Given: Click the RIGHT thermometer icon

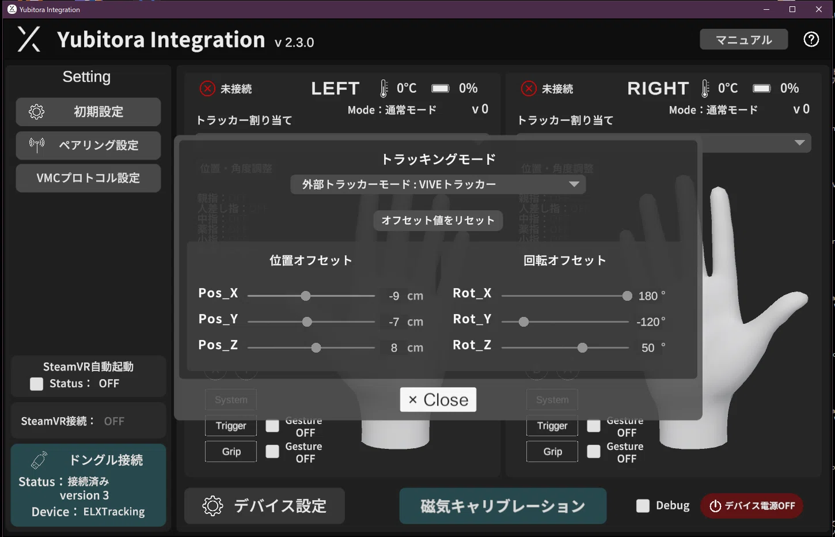Looking at the screenshot, I should (x=705, y=88).
